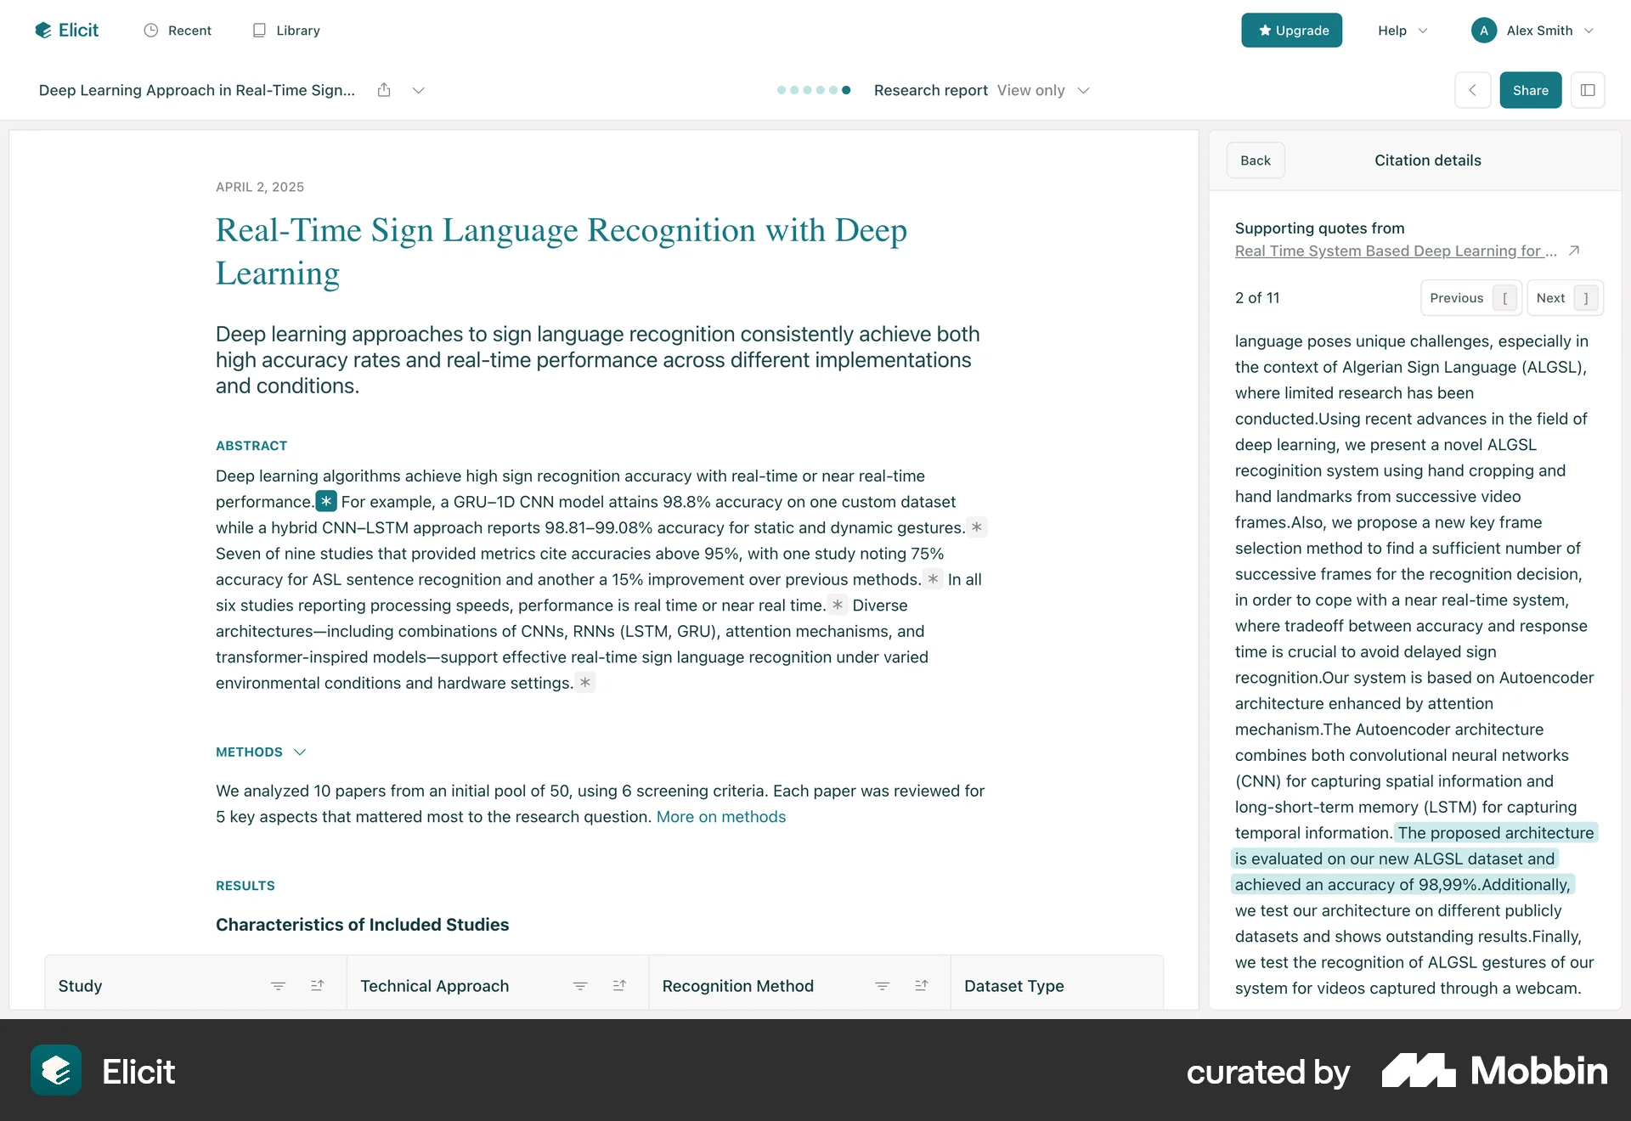The image size is (1631, 1121).
Task: Open the 'More on methods' link
Action: click(x=720, y=816)
